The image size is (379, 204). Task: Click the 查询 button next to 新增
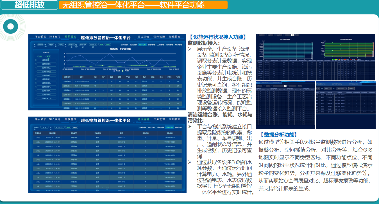point(68,127)
